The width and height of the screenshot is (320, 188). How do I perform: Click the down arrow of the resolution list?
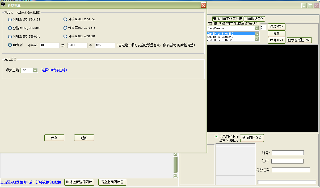(257, 39)
